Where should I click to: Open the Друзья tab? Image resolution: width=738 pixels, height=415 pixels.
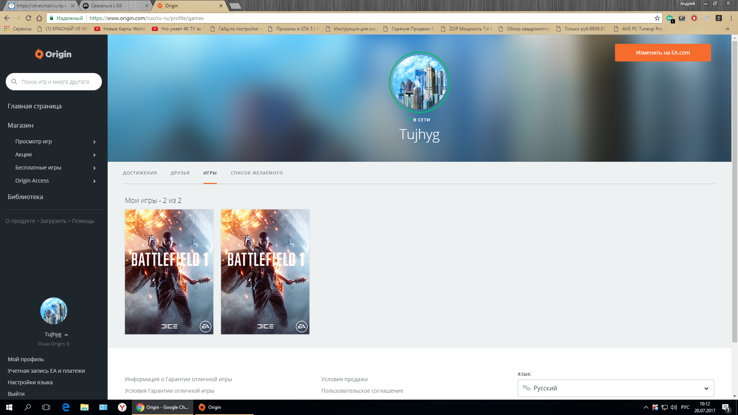point(180,173)
